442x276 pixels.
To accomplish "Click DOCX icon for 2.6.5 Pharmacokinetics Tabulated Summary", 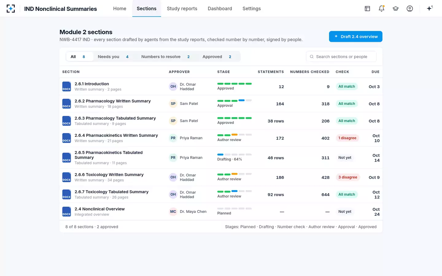I will tap(67, 158).
